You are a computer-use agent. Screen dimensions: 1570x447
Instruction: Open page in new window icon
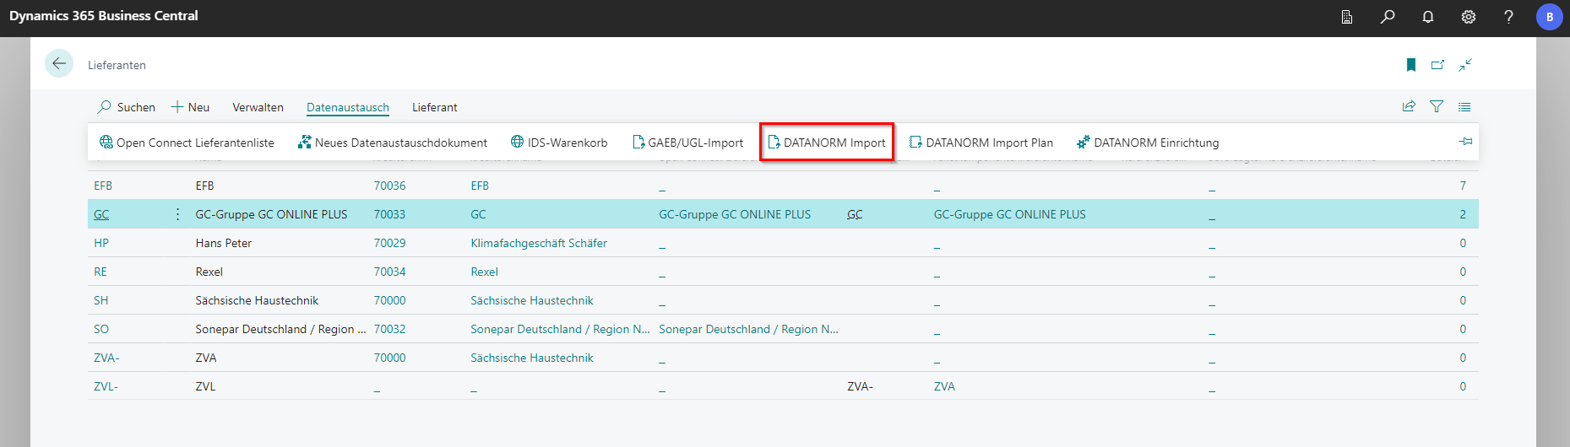tap(1437, 65)
